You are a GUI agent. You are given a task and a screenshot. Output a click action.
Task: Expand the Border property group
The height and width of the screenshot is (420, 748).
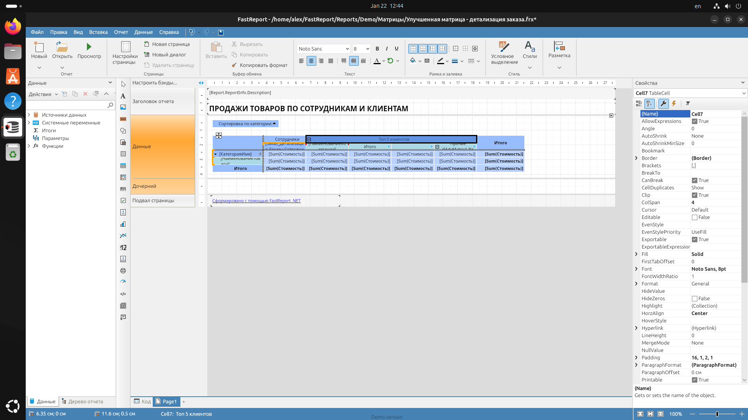637,158
